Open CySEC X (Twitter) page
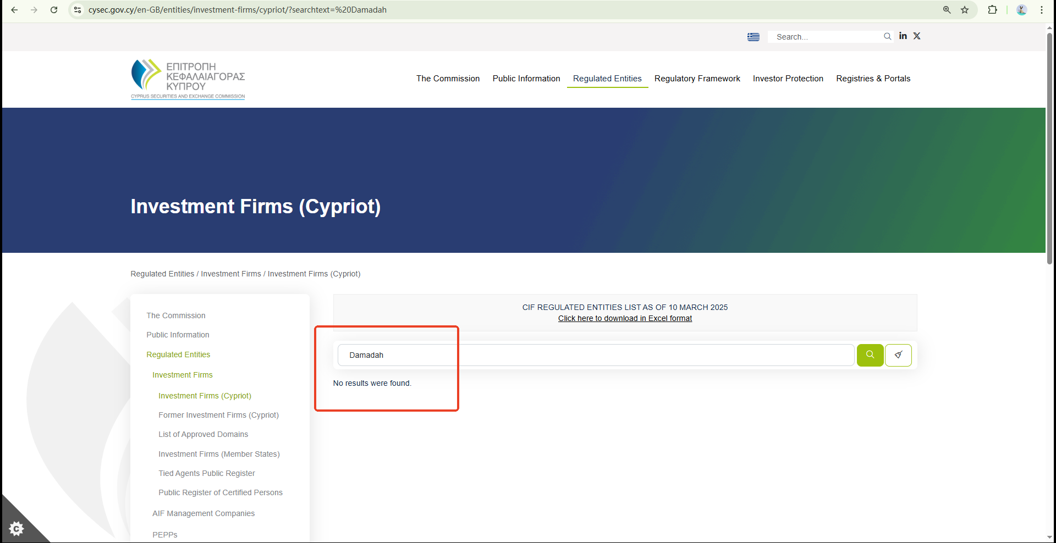Screen dimensions: 1056x543 tap(917, 36)
